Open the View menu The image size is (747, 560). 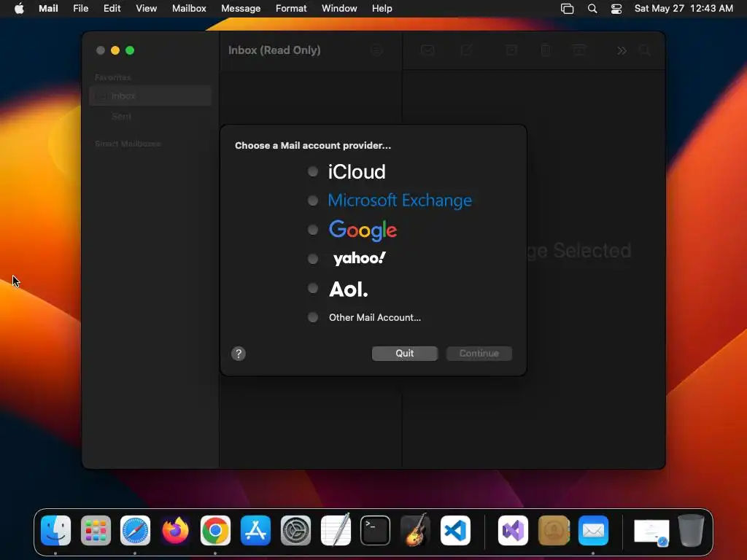(x=146, y=9)
